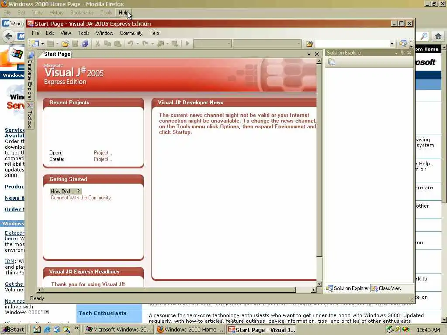Open Firefox Help menu in background window
The width and height of the screenshot is (447, 335).
coord(124,13)
